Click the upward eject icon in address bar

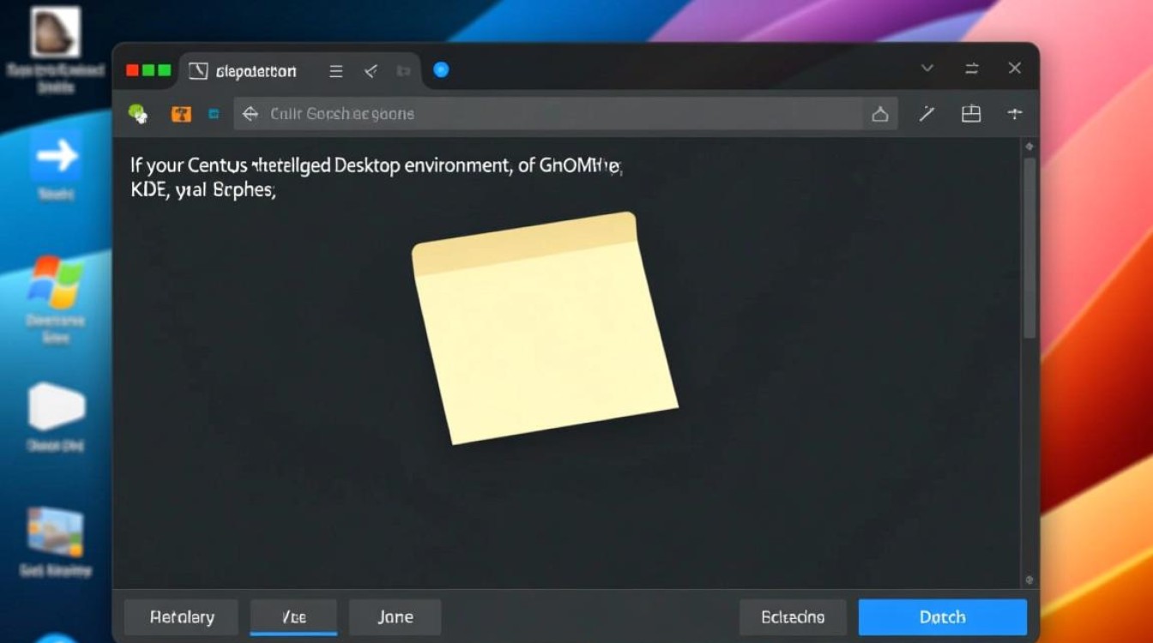880,114
